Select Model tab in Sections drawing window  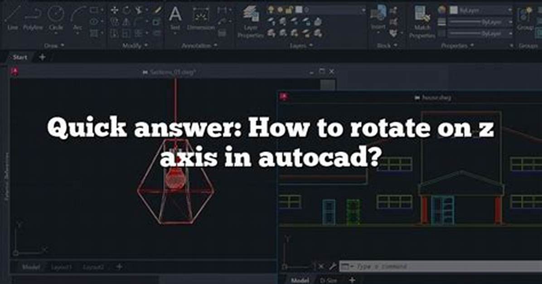pyautogui.click(x=31, y=267)
